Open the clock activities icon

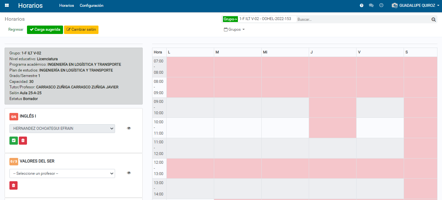[x=381, y=6]
